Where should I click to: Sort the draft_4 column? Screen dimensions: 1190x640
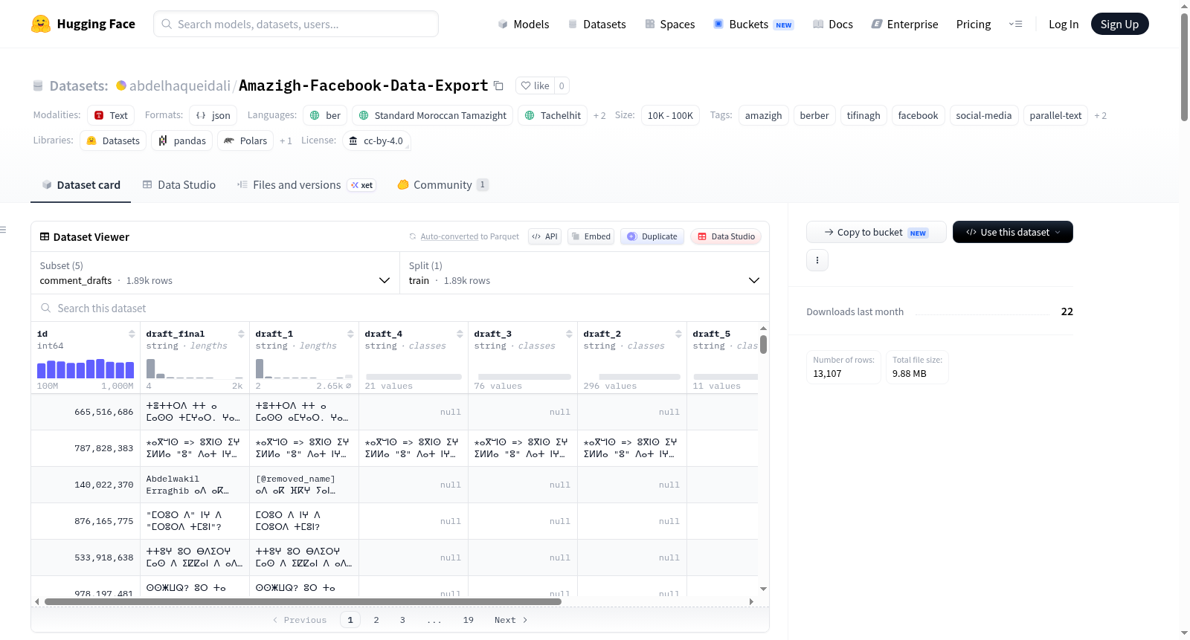click(460, 334)
